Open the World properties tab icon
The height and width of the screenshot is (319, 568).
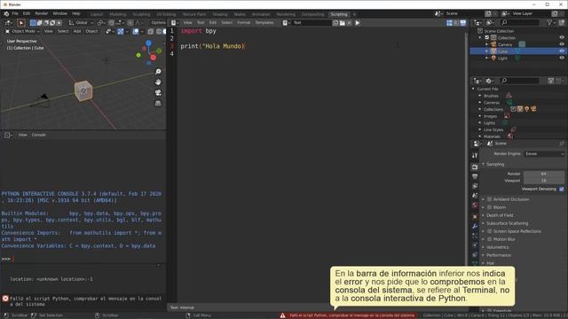pyautogui.click(x=475, y=206)
